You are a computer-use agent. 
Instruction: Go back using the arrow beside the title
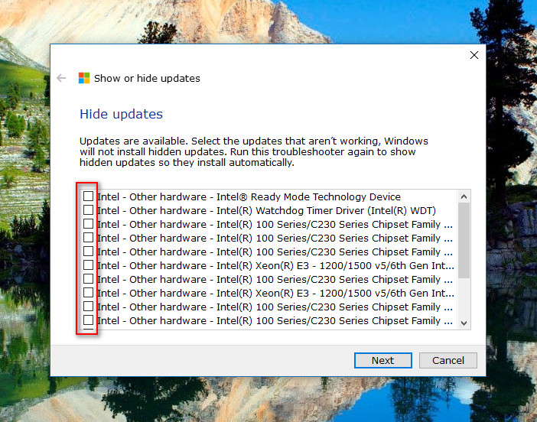[61, 78]
